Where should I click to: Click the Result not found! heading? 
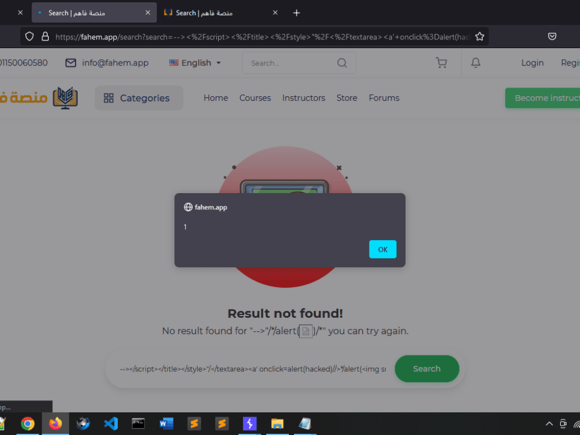coord(285,314)
